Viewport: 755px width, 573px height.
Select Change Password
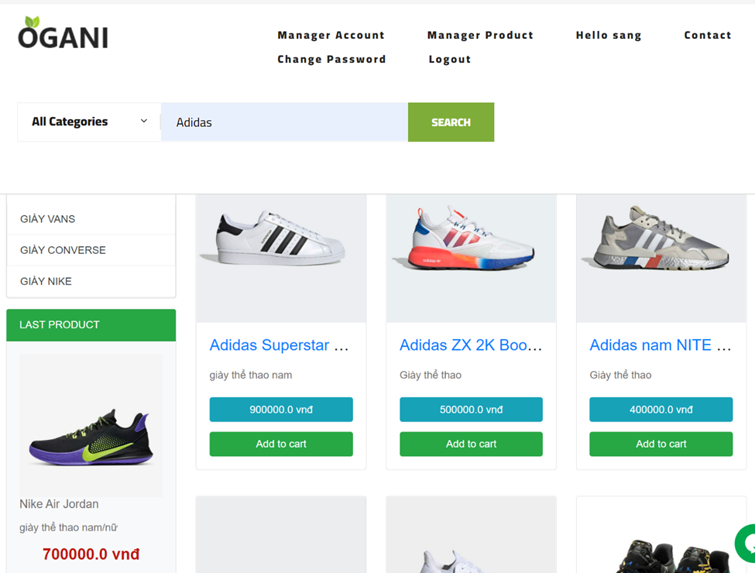click(x=331, y=59)
